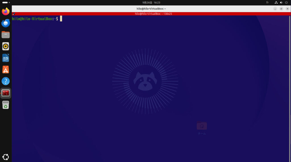This screenshot has height=162, width=291.
Task: Maximize the Terminator window
Action: click(x=281, y=9)
